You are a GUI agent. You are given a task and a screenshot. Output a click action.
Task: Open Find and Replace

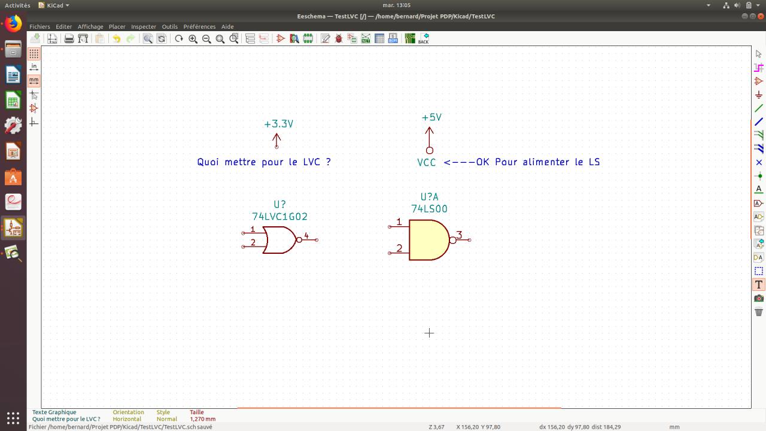pyautogui.click(x=162, y=39)
